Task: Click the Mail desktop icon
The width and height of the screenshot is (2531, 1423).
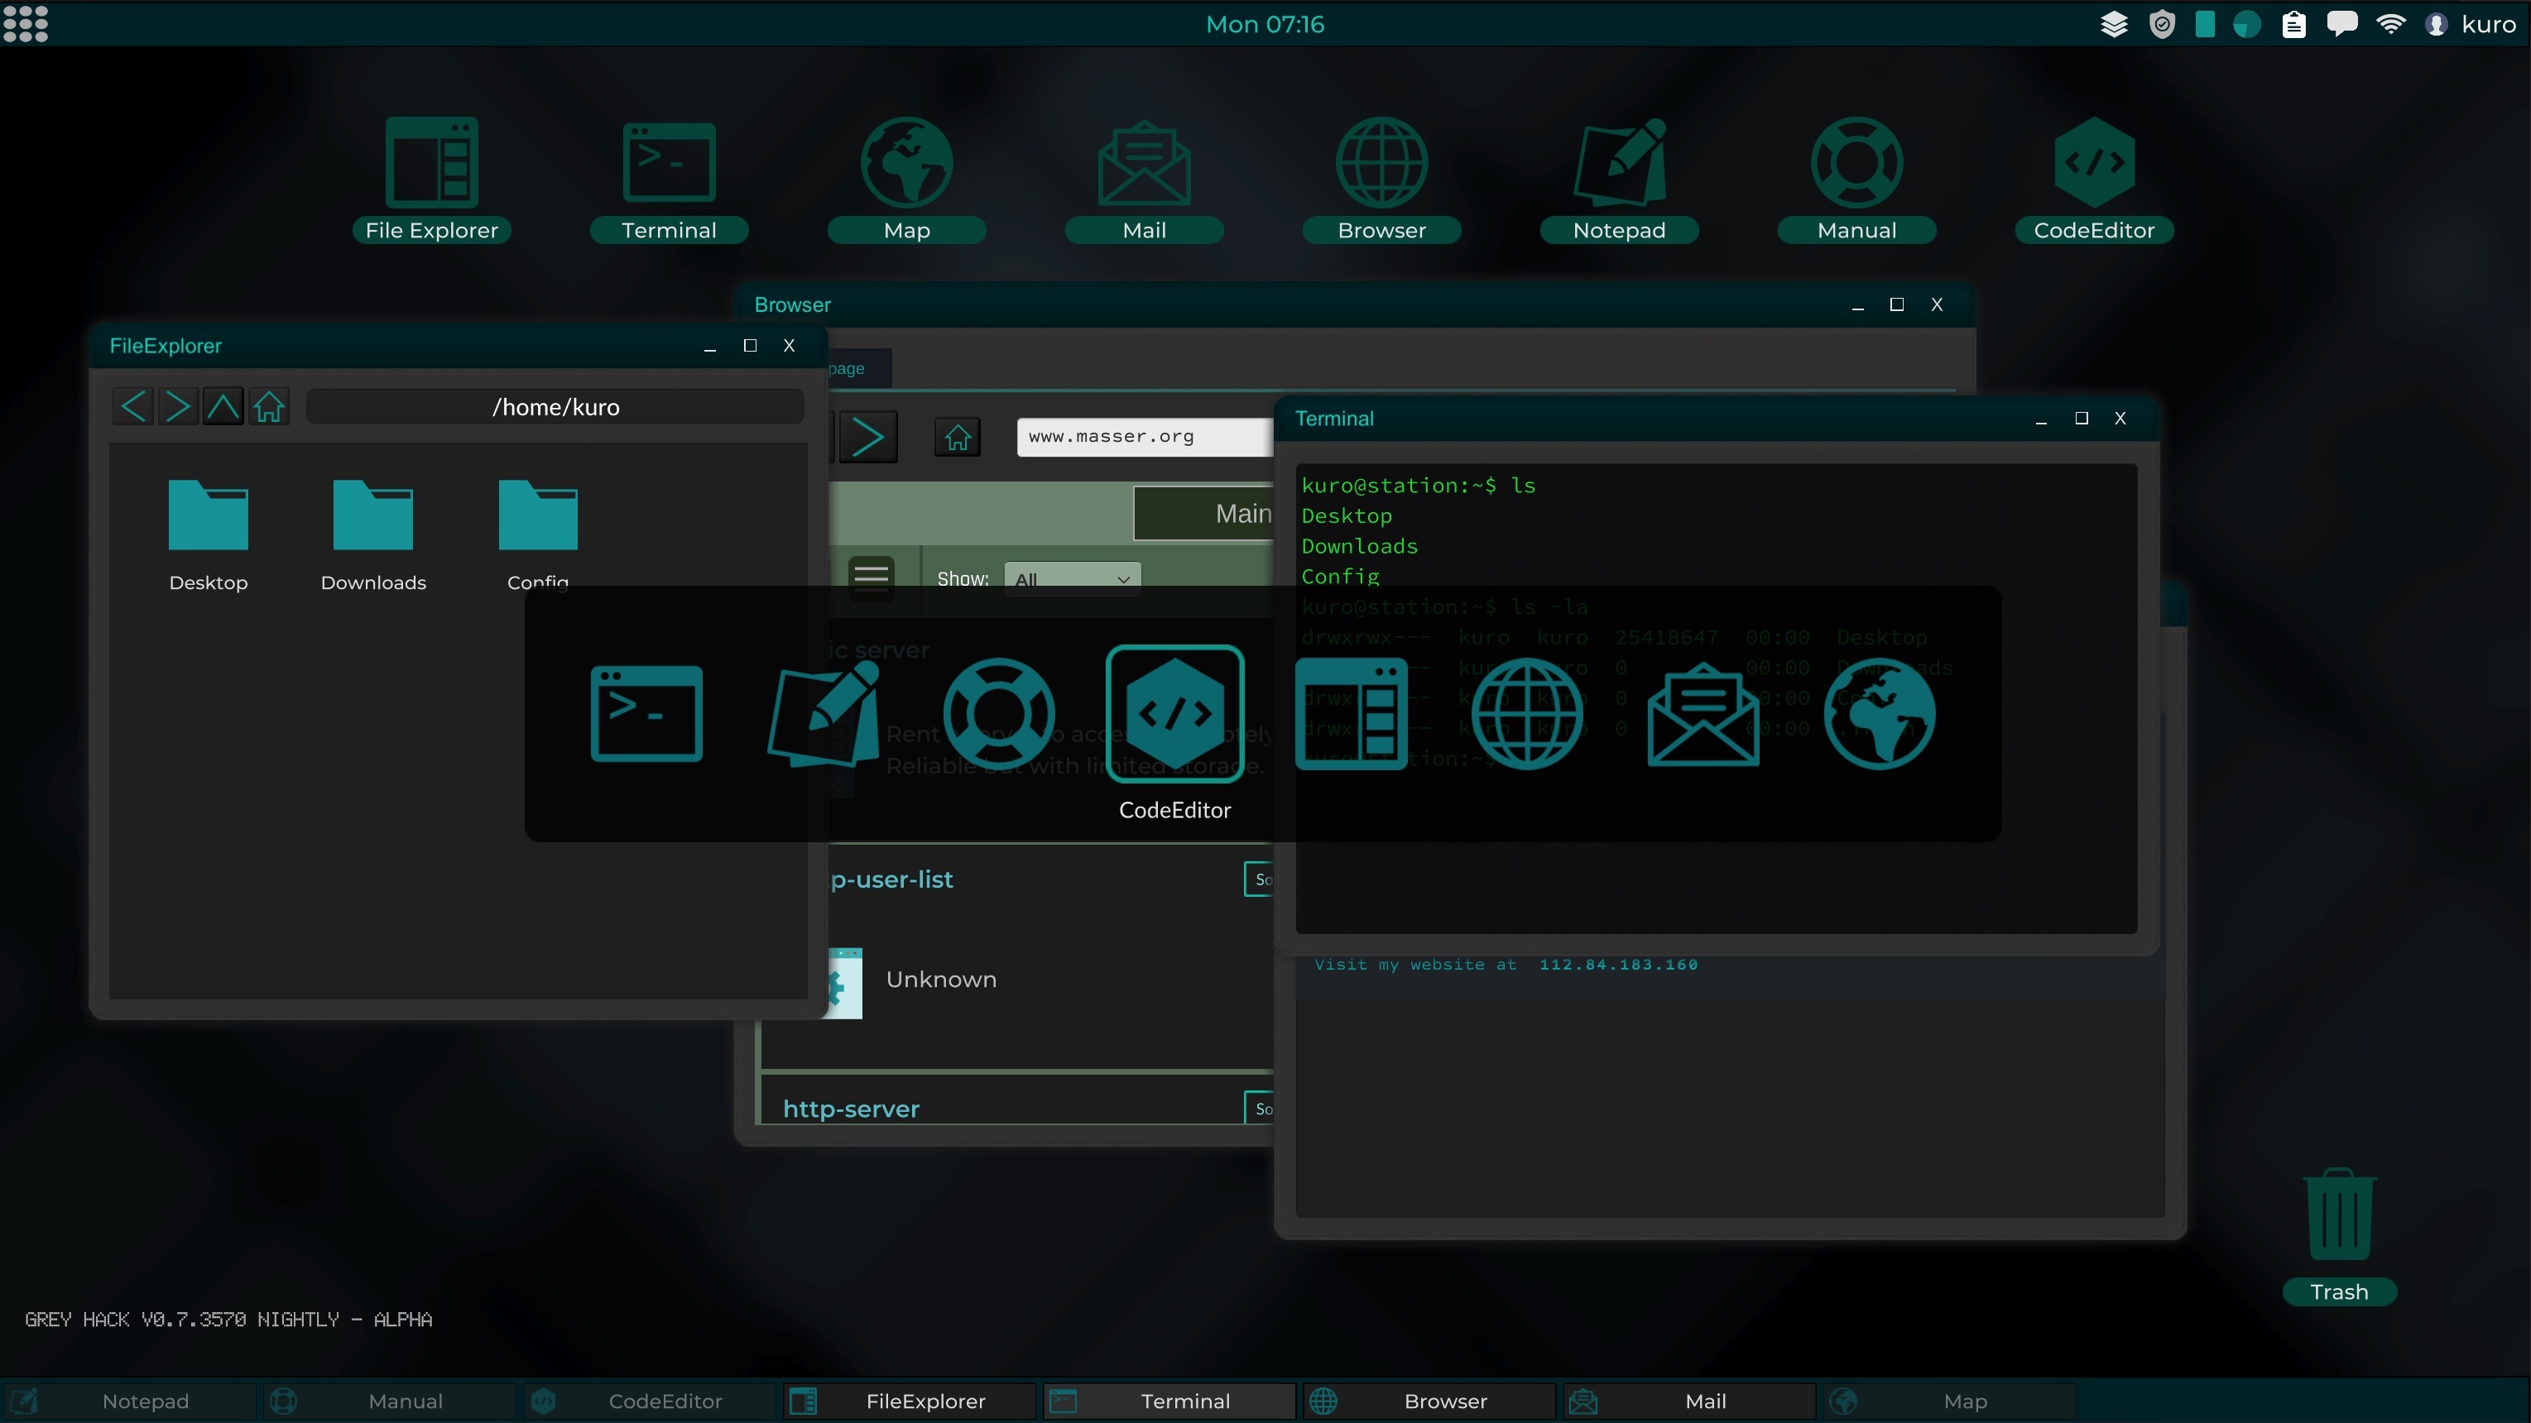Action: [x=1144, y=163]
